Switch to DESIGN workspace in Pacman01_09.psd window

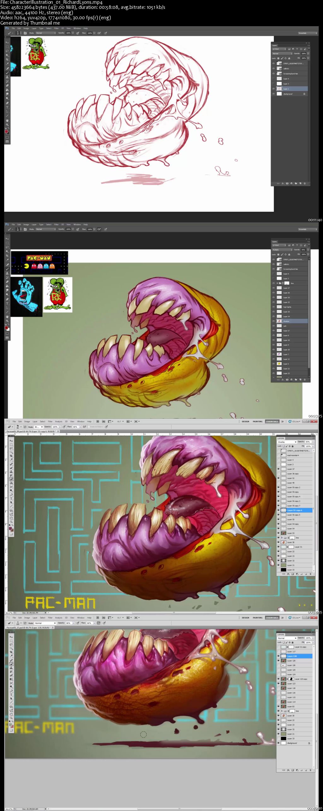pos(245,421)
